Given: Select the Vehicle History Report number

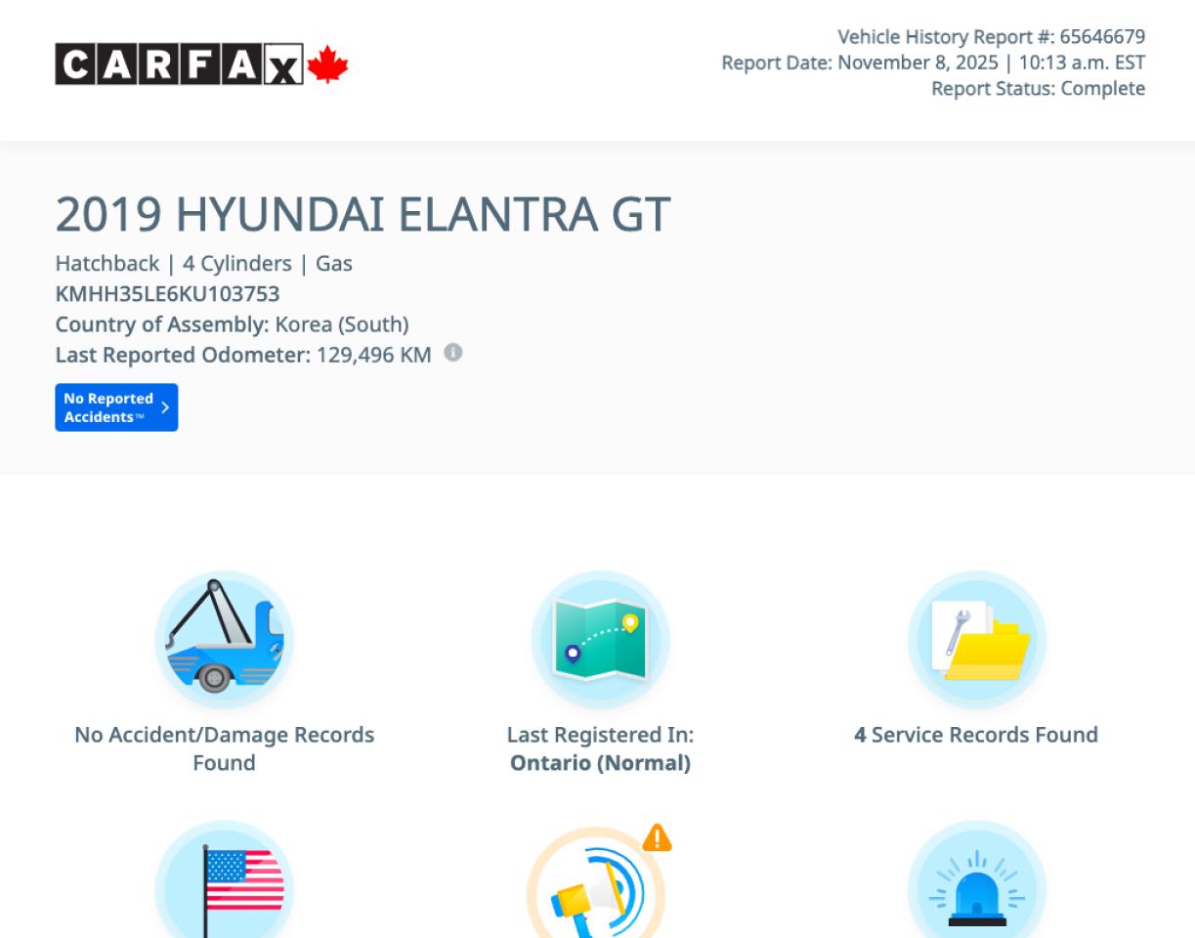Looking at the screenshot, I should (x=991, y=37).
